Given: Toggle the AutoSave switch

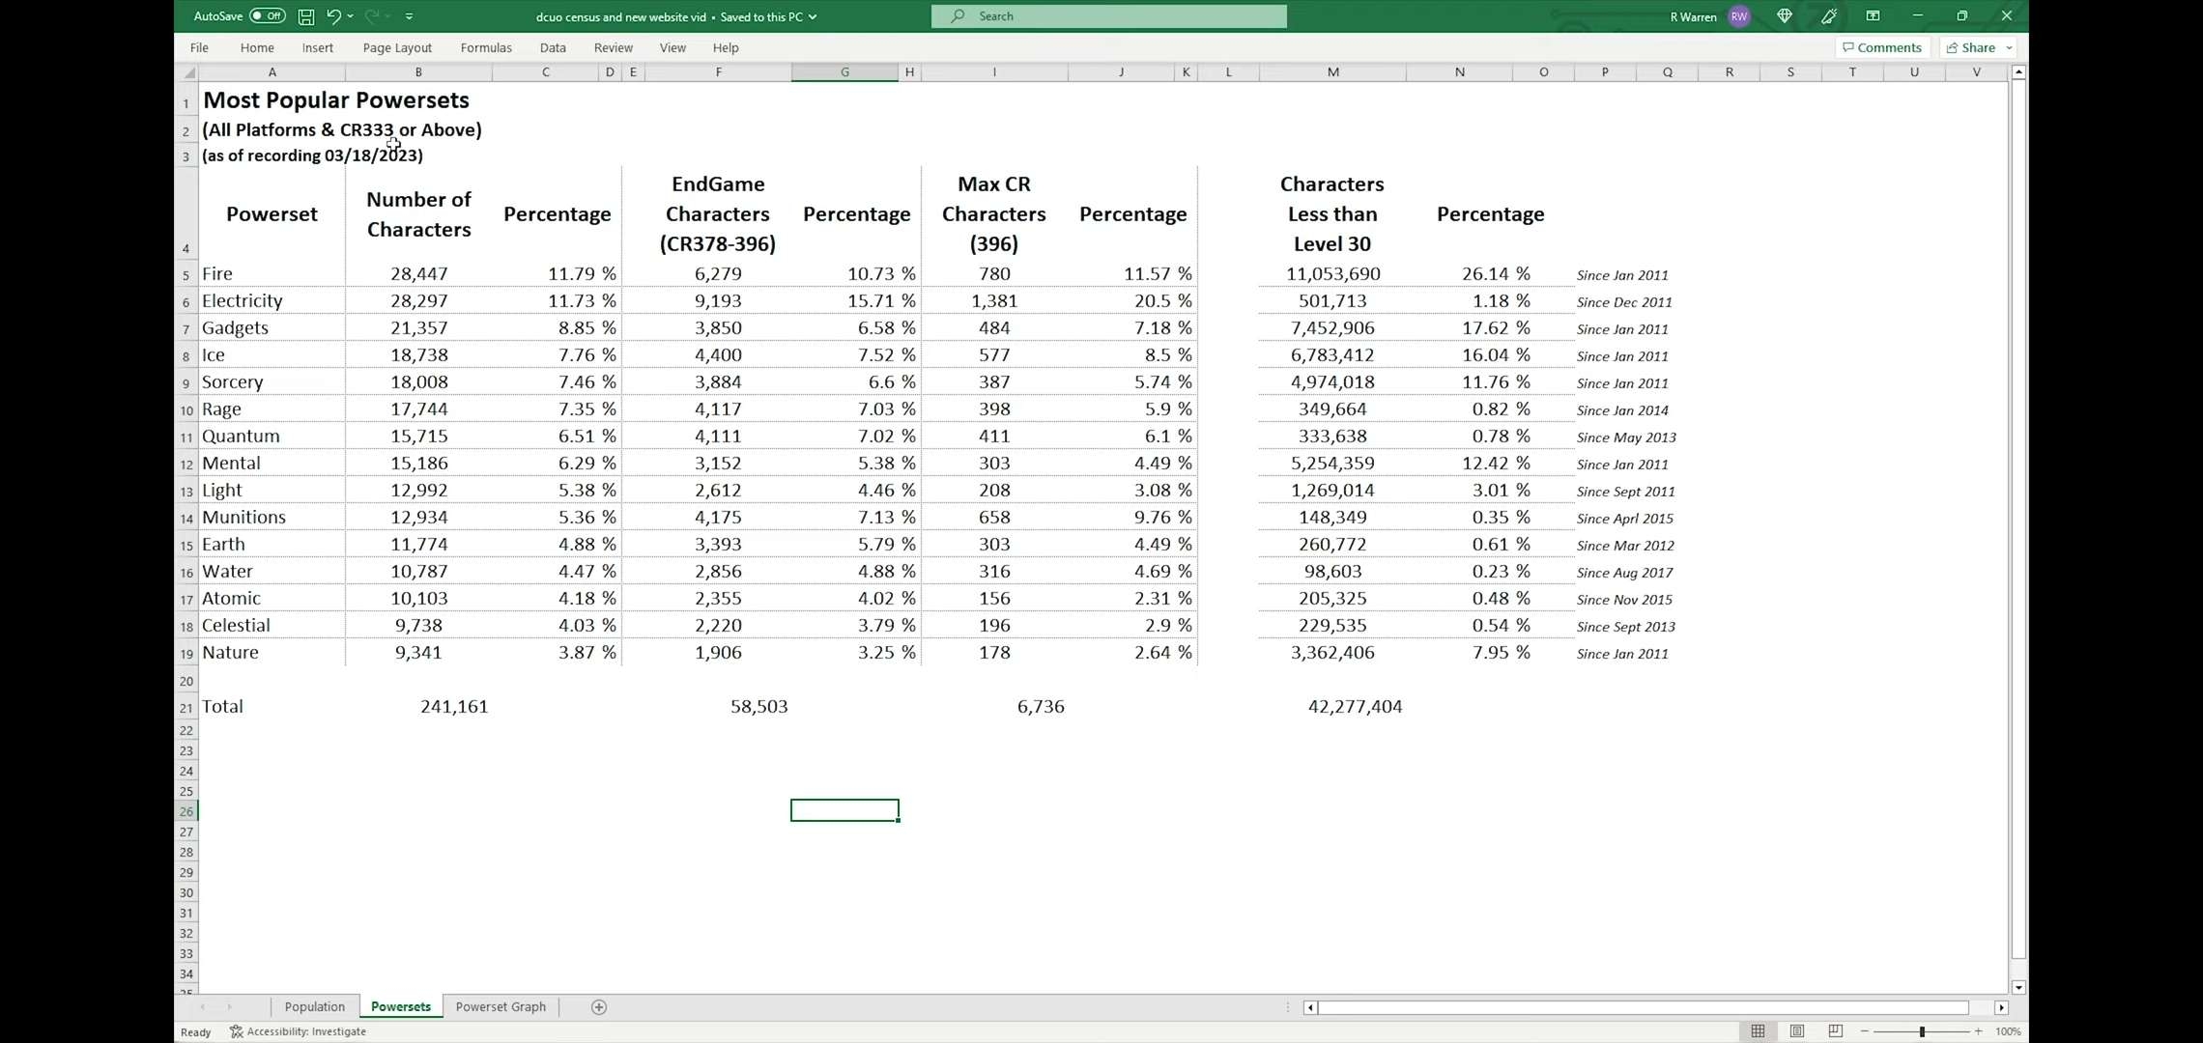Looking at the screenshot, I should pyautogui.click(x=267, y=16).
